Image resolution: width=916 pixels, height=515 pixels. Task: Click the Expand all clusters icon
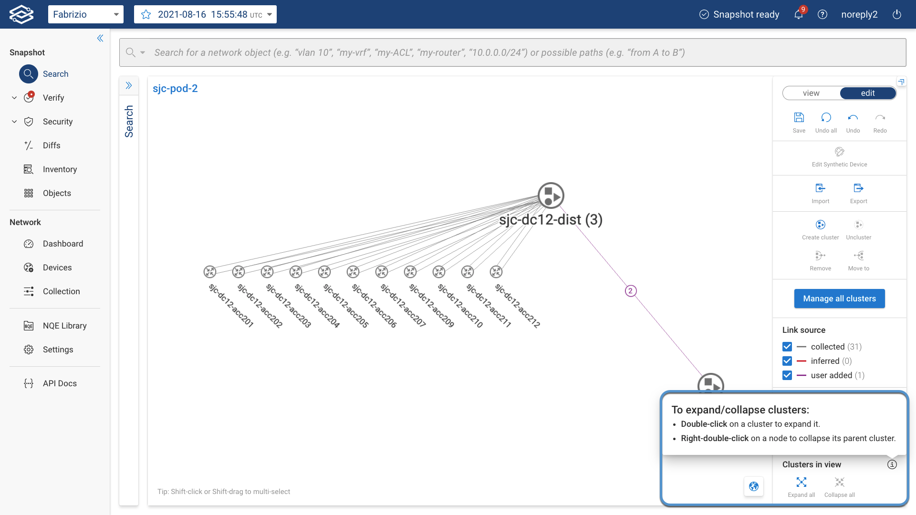801,482
